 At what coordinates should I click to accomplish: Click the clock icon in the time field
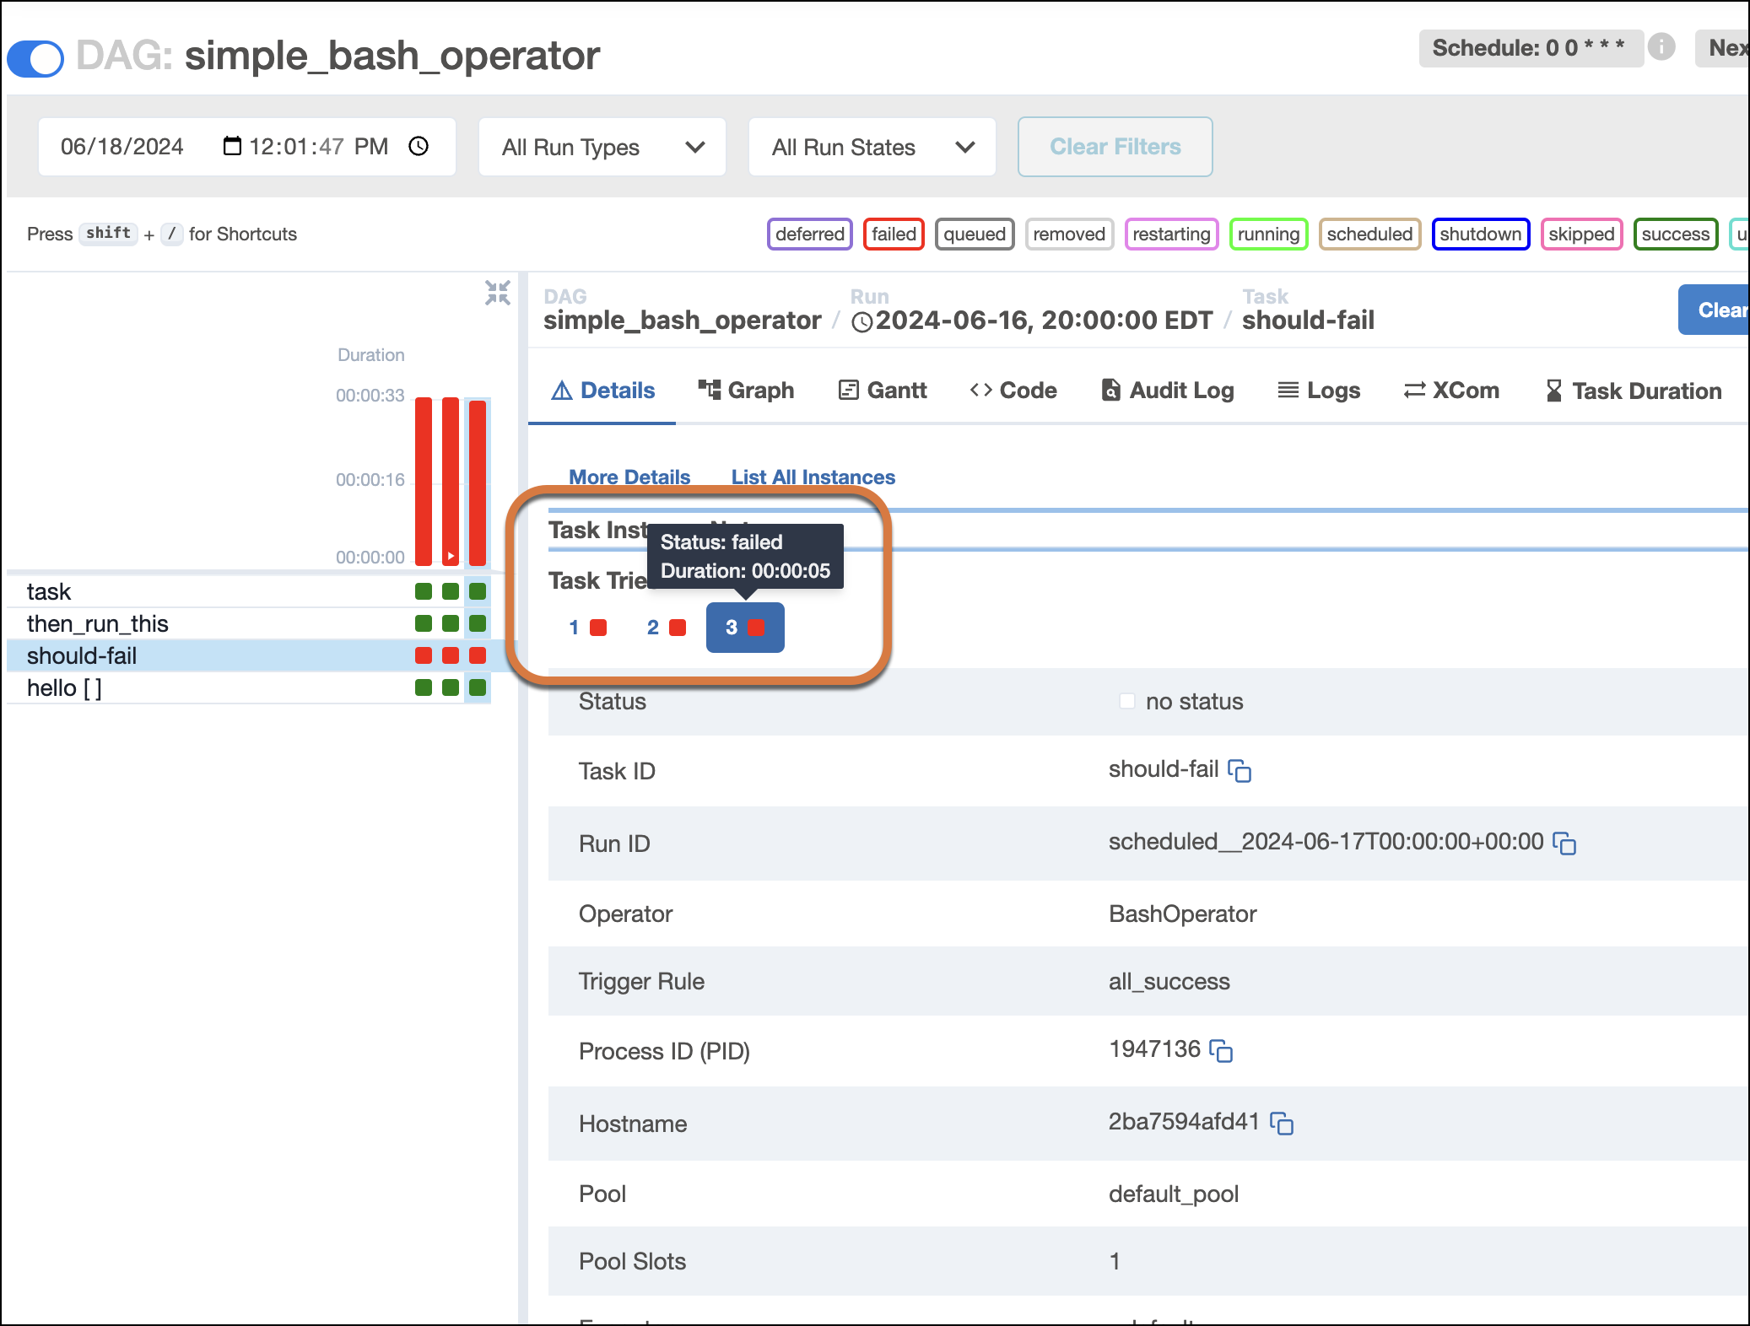[419, 146]
